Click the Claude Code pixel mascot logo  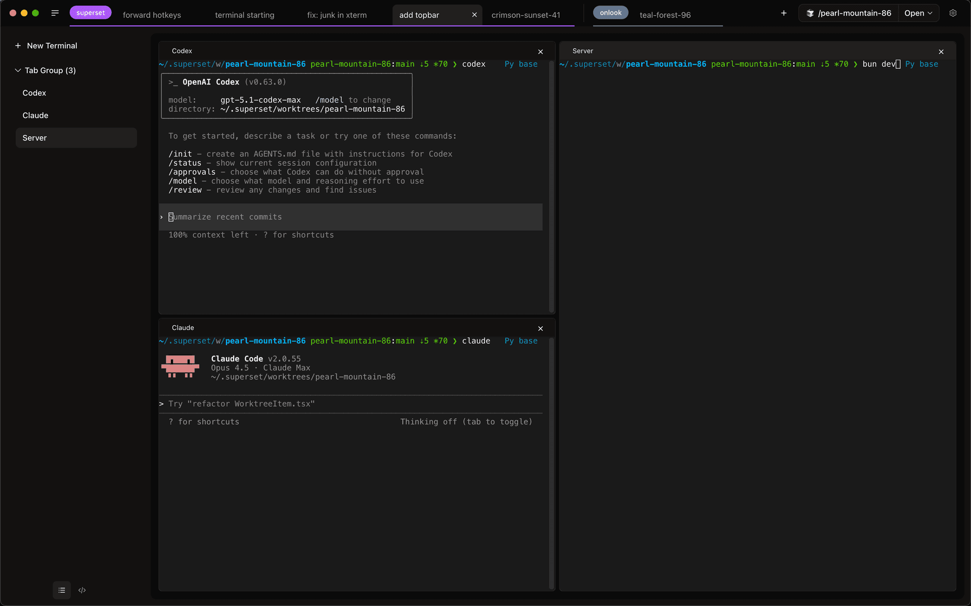click(180, 366)
